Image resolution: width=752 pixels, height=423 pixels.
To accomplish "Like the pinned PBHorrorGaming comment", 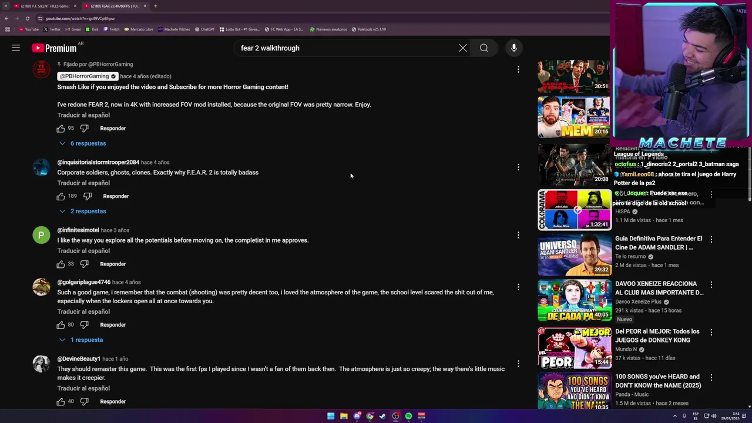I will (61, 128).
